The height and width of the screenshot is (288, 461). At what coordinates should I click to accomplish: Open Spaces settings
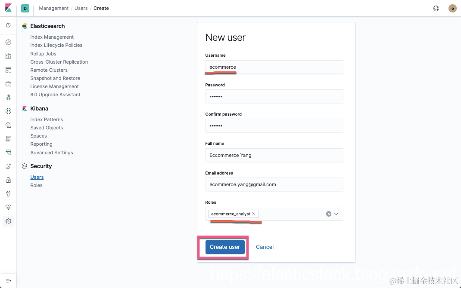click(x=38, y=136)
